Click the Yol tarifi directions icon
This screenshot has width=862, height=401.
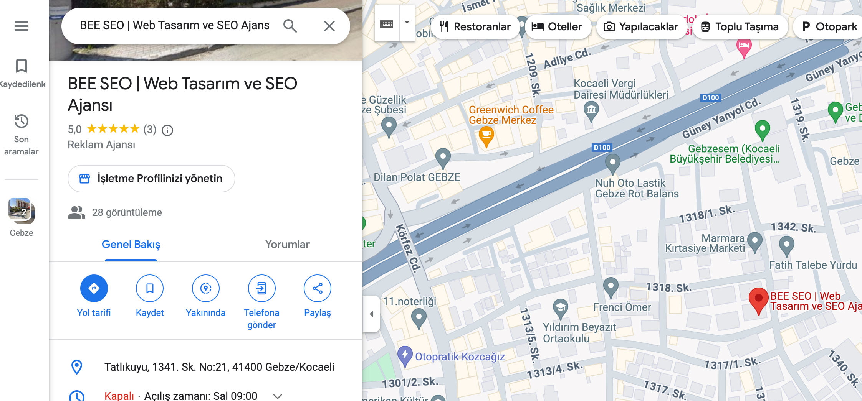pyautogui.click(x=94, y=288)
